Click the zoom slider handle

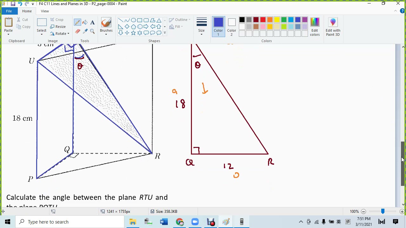click(x=383, y=211)
